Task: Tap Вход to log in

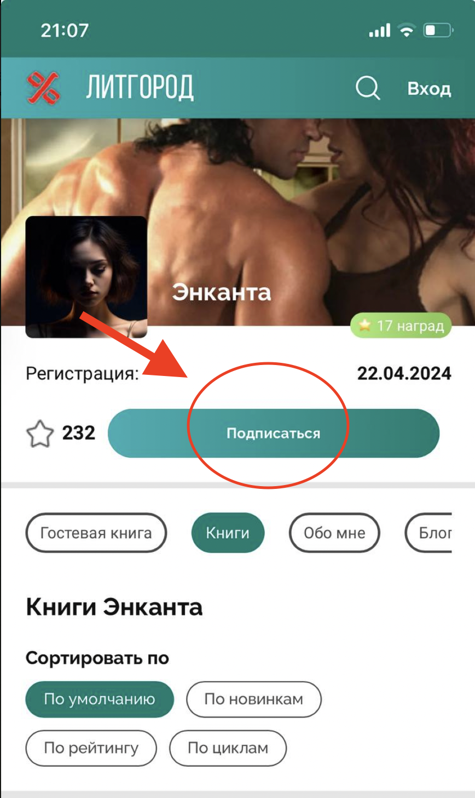Action: 429,88
